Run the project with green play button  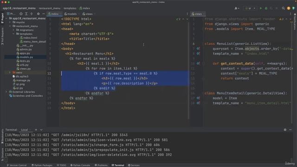point(261,8)
